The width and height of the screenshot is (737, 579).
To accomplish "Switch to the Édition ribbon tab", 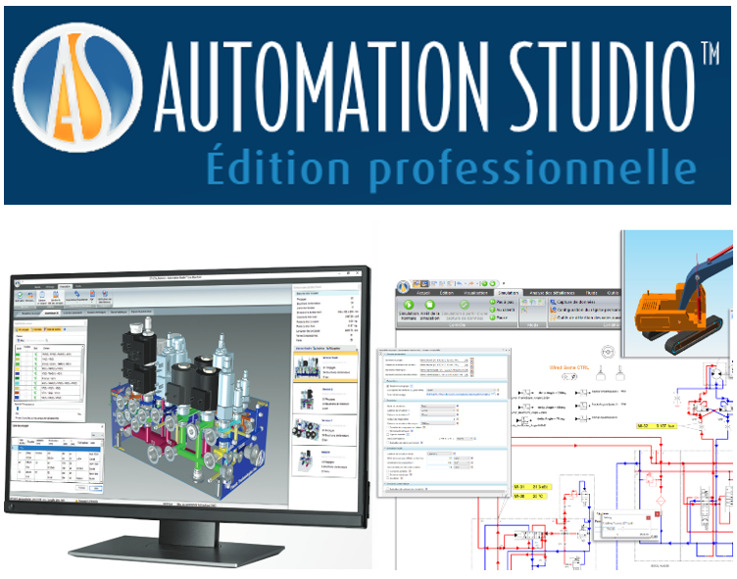I will (x=447, y=292).
